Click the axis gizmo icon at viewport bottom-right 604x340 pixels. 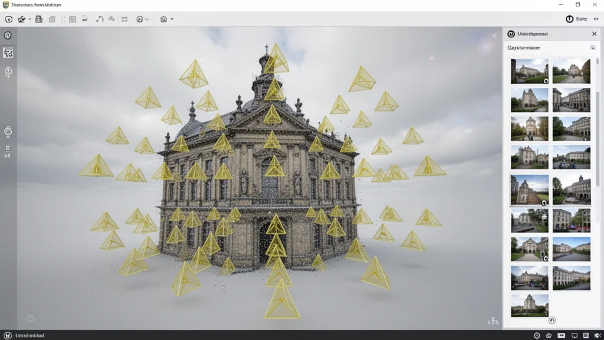pos(493,321)
